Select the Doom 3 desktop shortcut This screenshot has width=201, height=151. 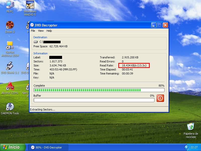click(x=10, y=25)
